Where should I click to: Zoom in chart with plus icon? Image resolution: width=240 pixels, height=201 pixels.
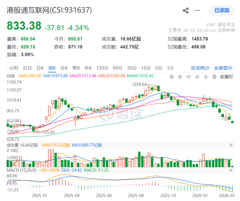(180, 77)
